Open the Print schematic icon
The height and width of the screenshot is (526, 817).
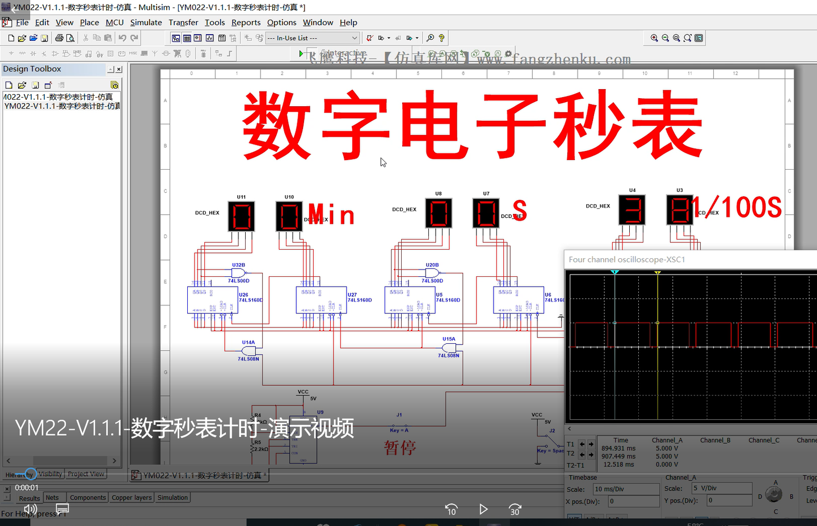pos(60,38)
